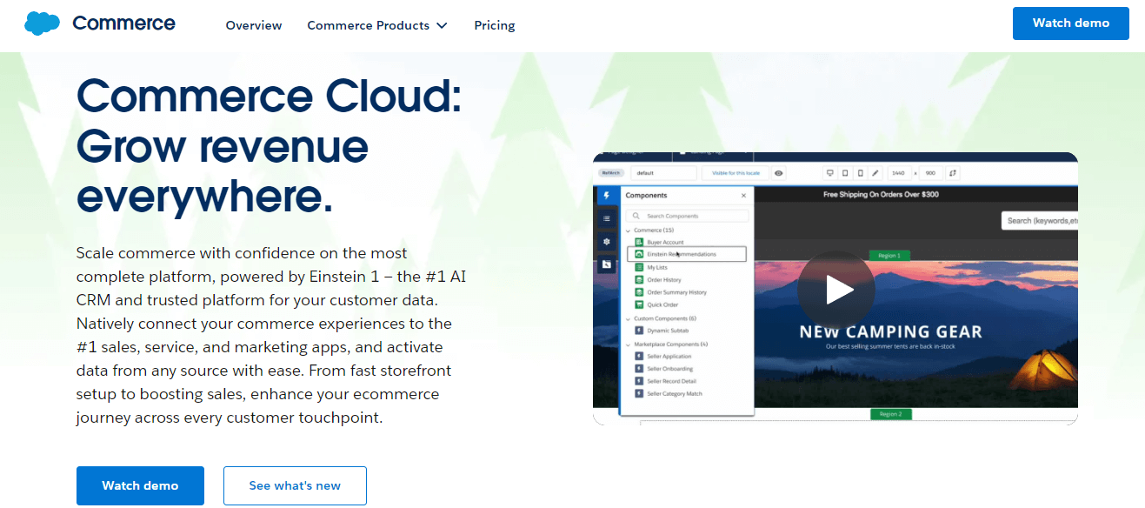1145x508 pixels.
Task: Go to the Overview page
Action: [x=254, y=25]
